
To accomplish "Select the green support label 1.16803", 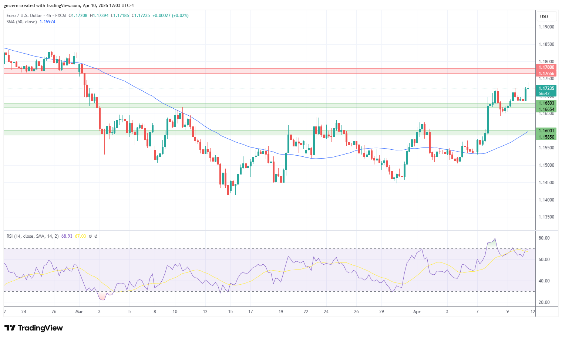I will pos(546,103).
